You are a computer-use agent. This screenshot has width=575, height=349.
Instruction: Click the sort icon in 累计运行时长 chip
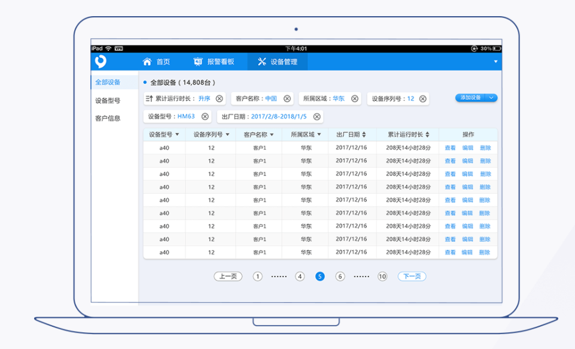point(149,98)
